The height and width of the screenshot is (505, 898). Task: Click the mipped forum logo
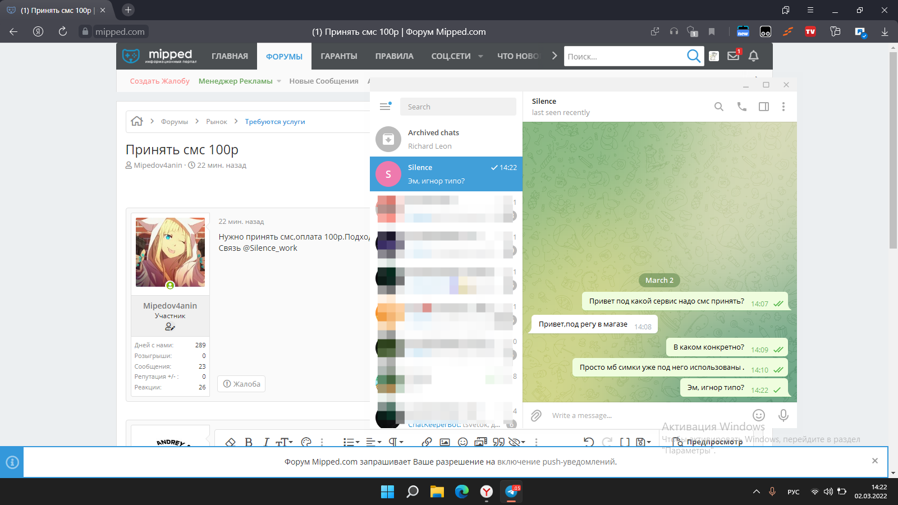tap(159, 56)
